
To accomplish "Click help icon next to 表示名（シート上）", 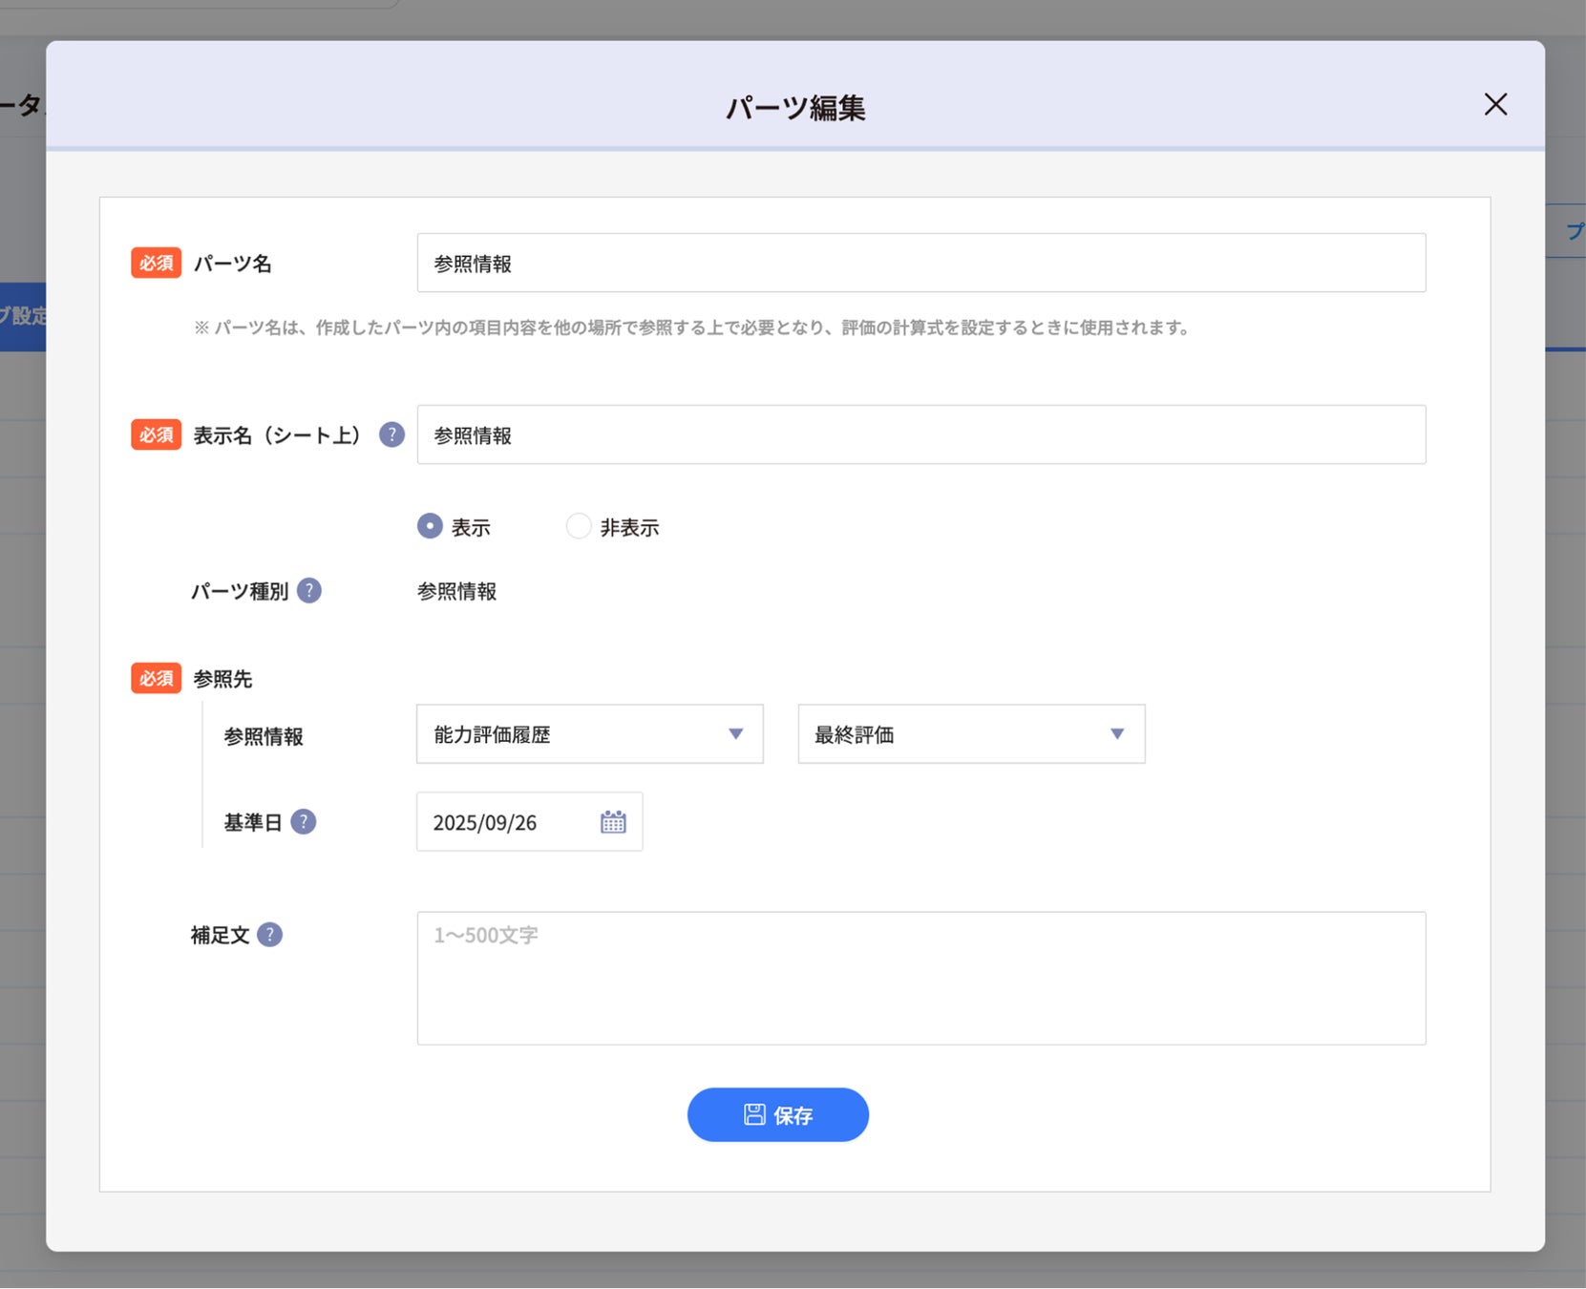I will (391, 434).
